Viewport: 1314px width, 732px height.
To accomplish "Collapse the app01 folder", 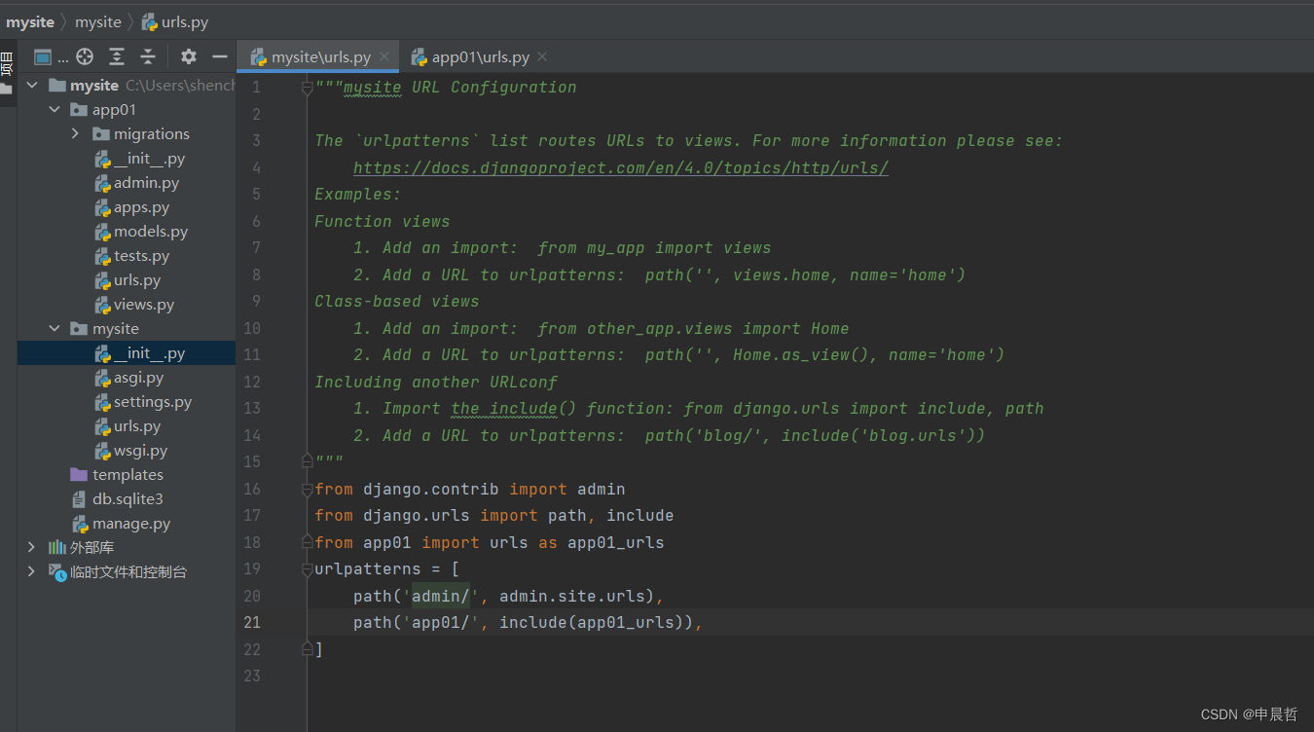I will 55,109.
